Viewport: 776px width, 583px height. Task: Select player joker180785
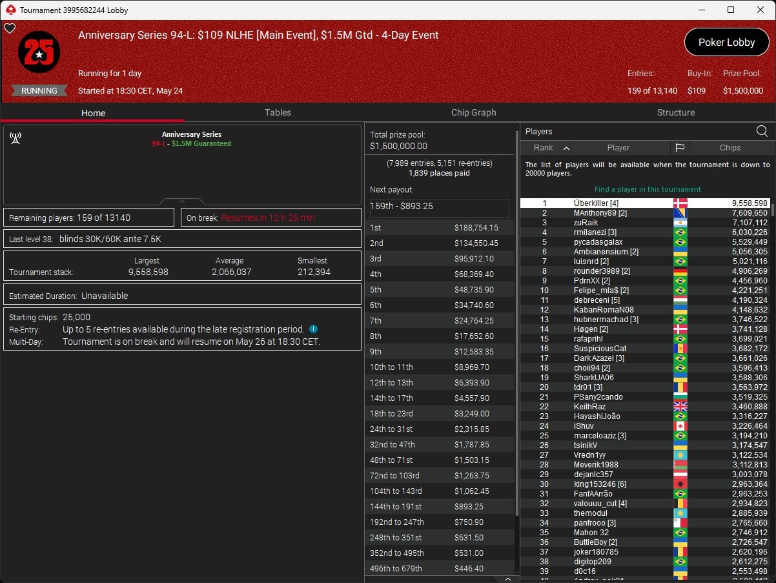pos(645,552)
